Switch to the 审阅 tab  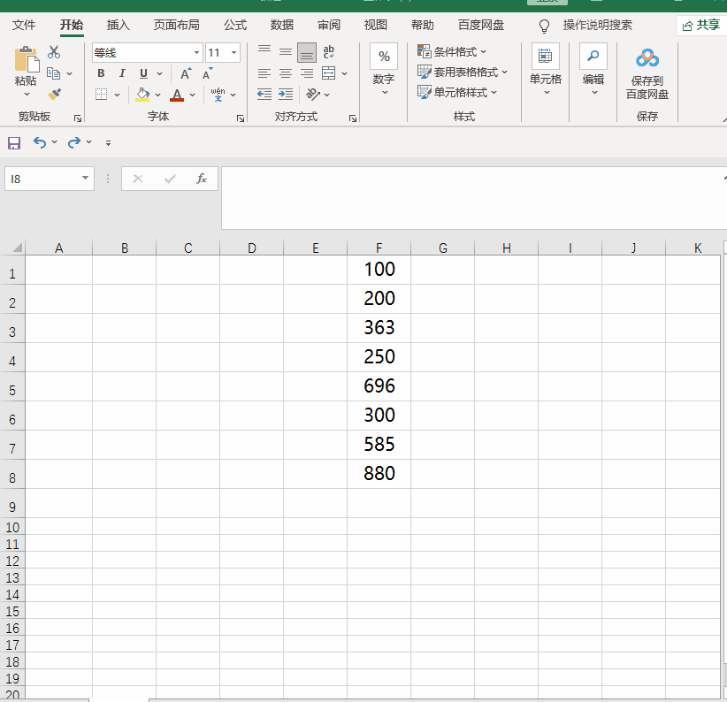(329, 25)
